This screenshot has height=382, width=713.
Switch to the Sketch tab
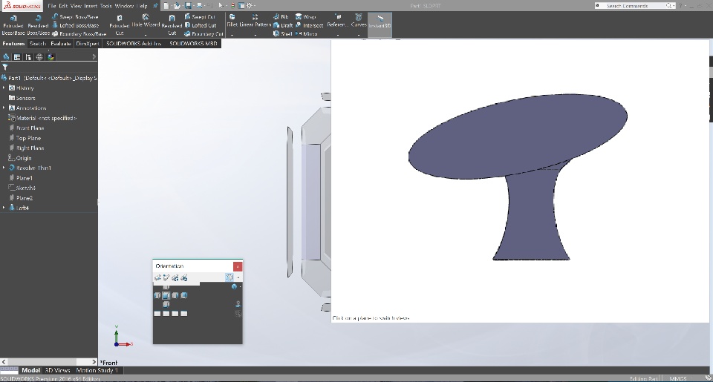[38, 44]
